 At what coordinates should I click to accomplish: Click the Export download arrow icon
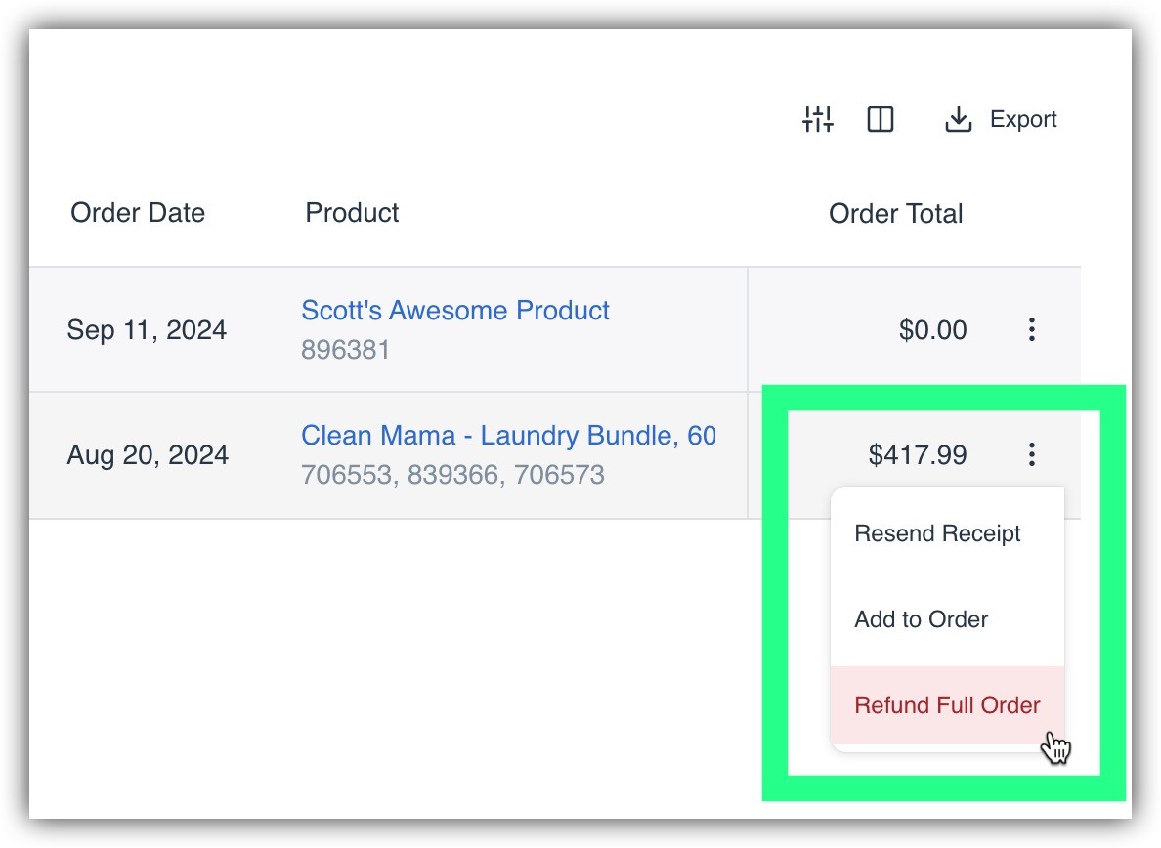point(958,119)
